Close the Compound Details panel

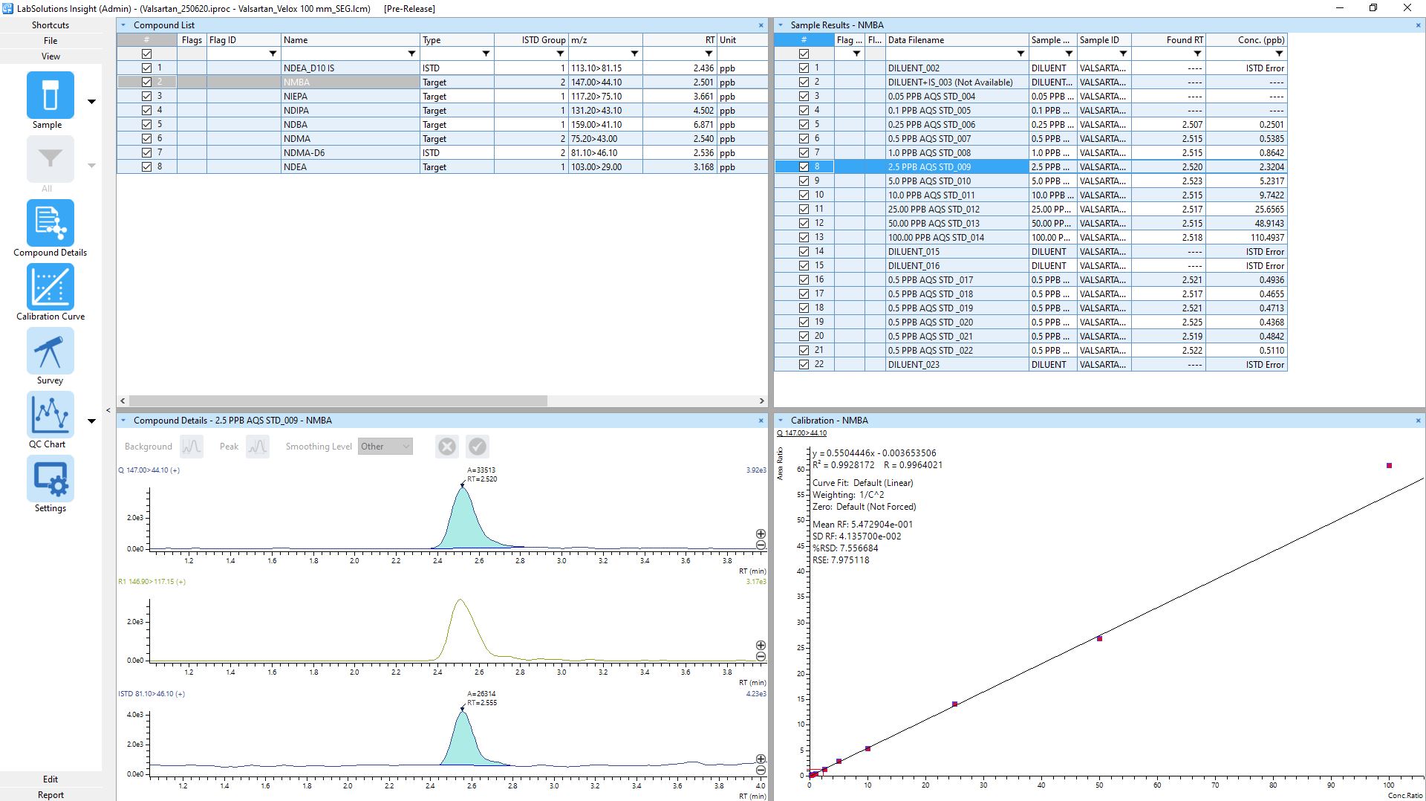pyautogui.click(x=761, y=421)
